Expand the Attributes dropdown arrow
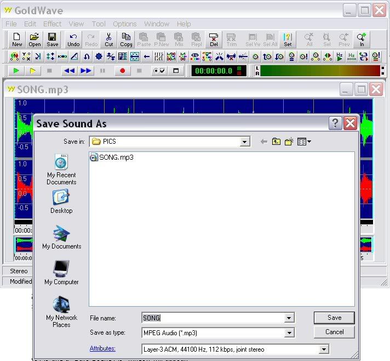Viewport: 390px width, 361px height. [x=324, y=349]
